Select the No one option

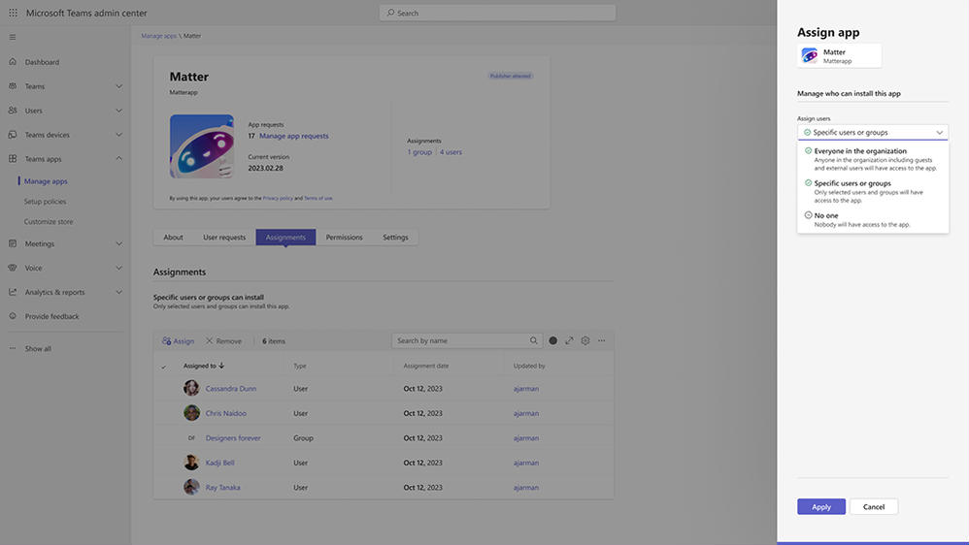pyautogui.click(x=873, y=220)
